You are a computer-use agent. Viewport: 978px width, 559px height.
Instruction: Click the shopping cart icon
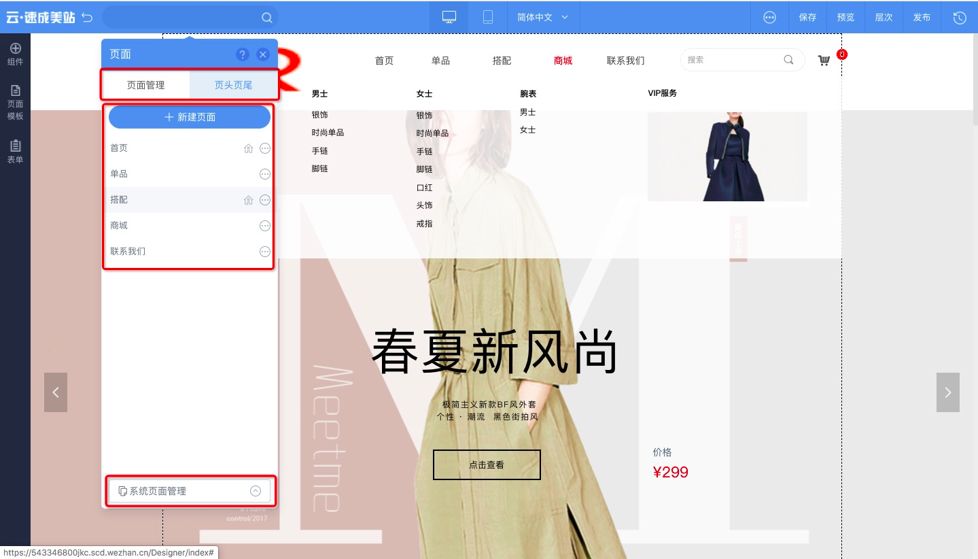point(824,61)
